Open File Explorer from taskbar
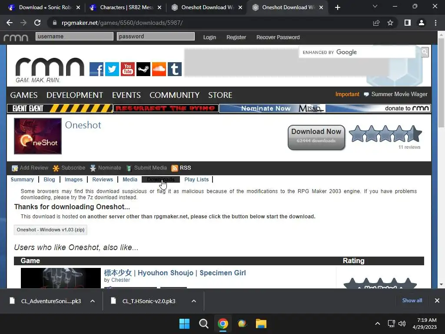This screenshot has width=445, height=334. coord(261,324)
